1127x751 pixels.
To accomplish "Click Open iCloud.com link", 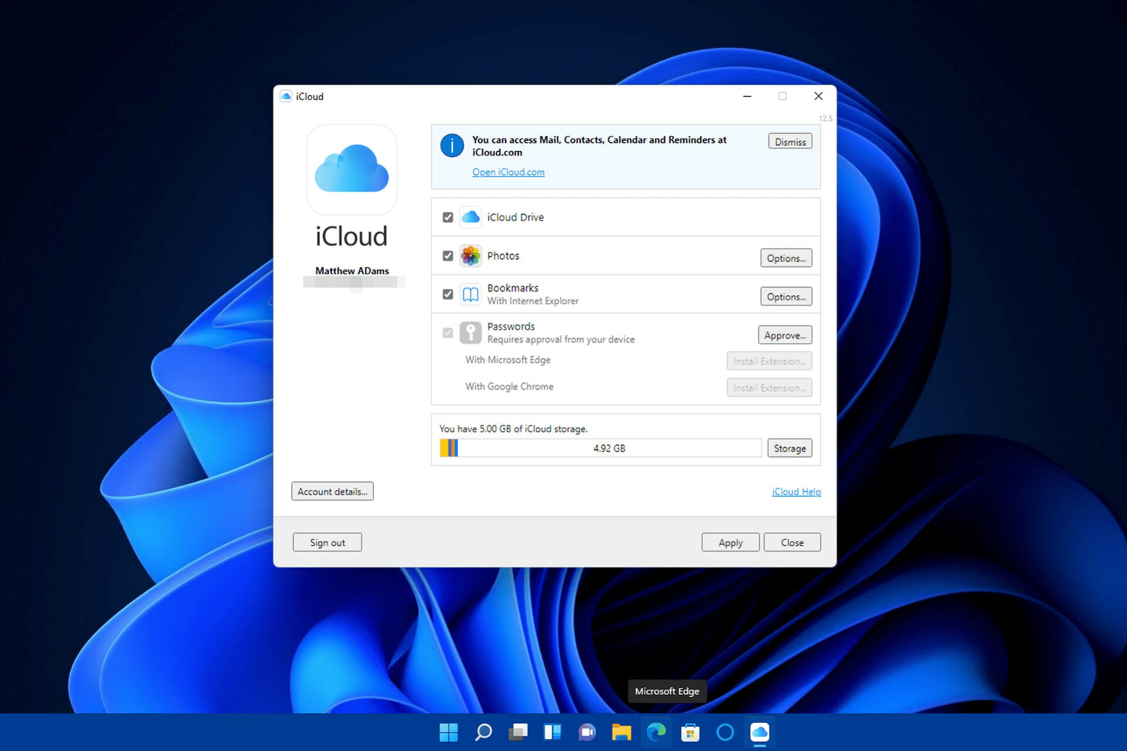I will click(x=507, y=172).
